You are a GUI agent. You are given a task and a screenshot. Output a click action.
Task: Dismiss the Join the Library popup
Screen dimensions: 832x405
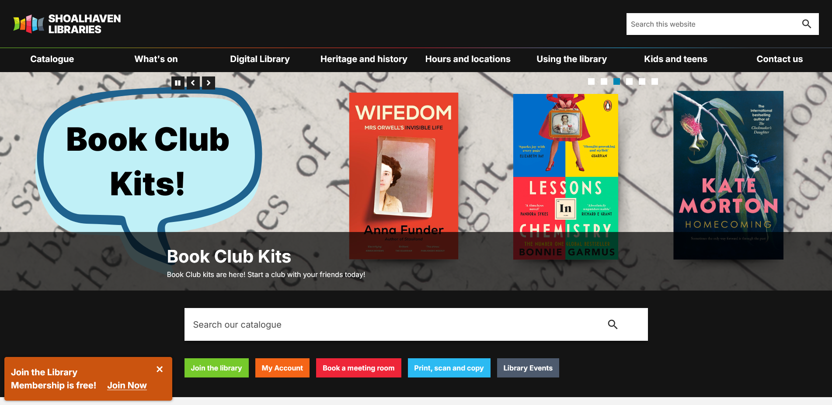pos(160,369)
